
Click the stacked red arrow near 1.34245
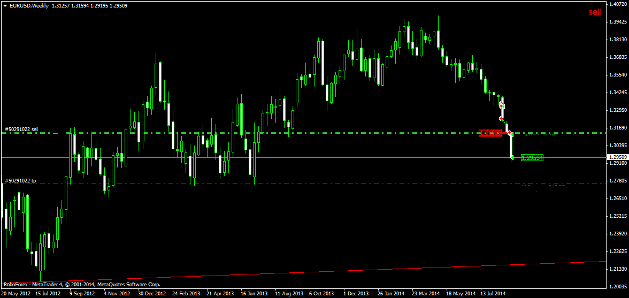coord(501,104)
